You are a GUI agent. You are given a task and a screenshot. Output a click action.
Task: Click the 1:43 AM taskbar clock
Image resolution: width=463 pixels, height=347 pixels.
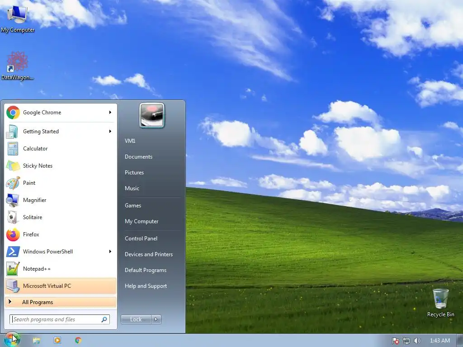click(439, 341)
